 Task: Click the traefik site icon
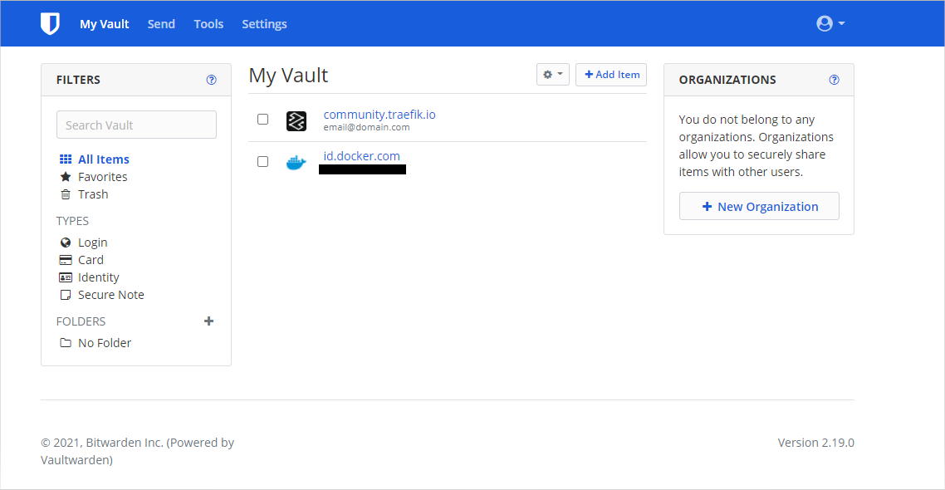pos(296,120)
